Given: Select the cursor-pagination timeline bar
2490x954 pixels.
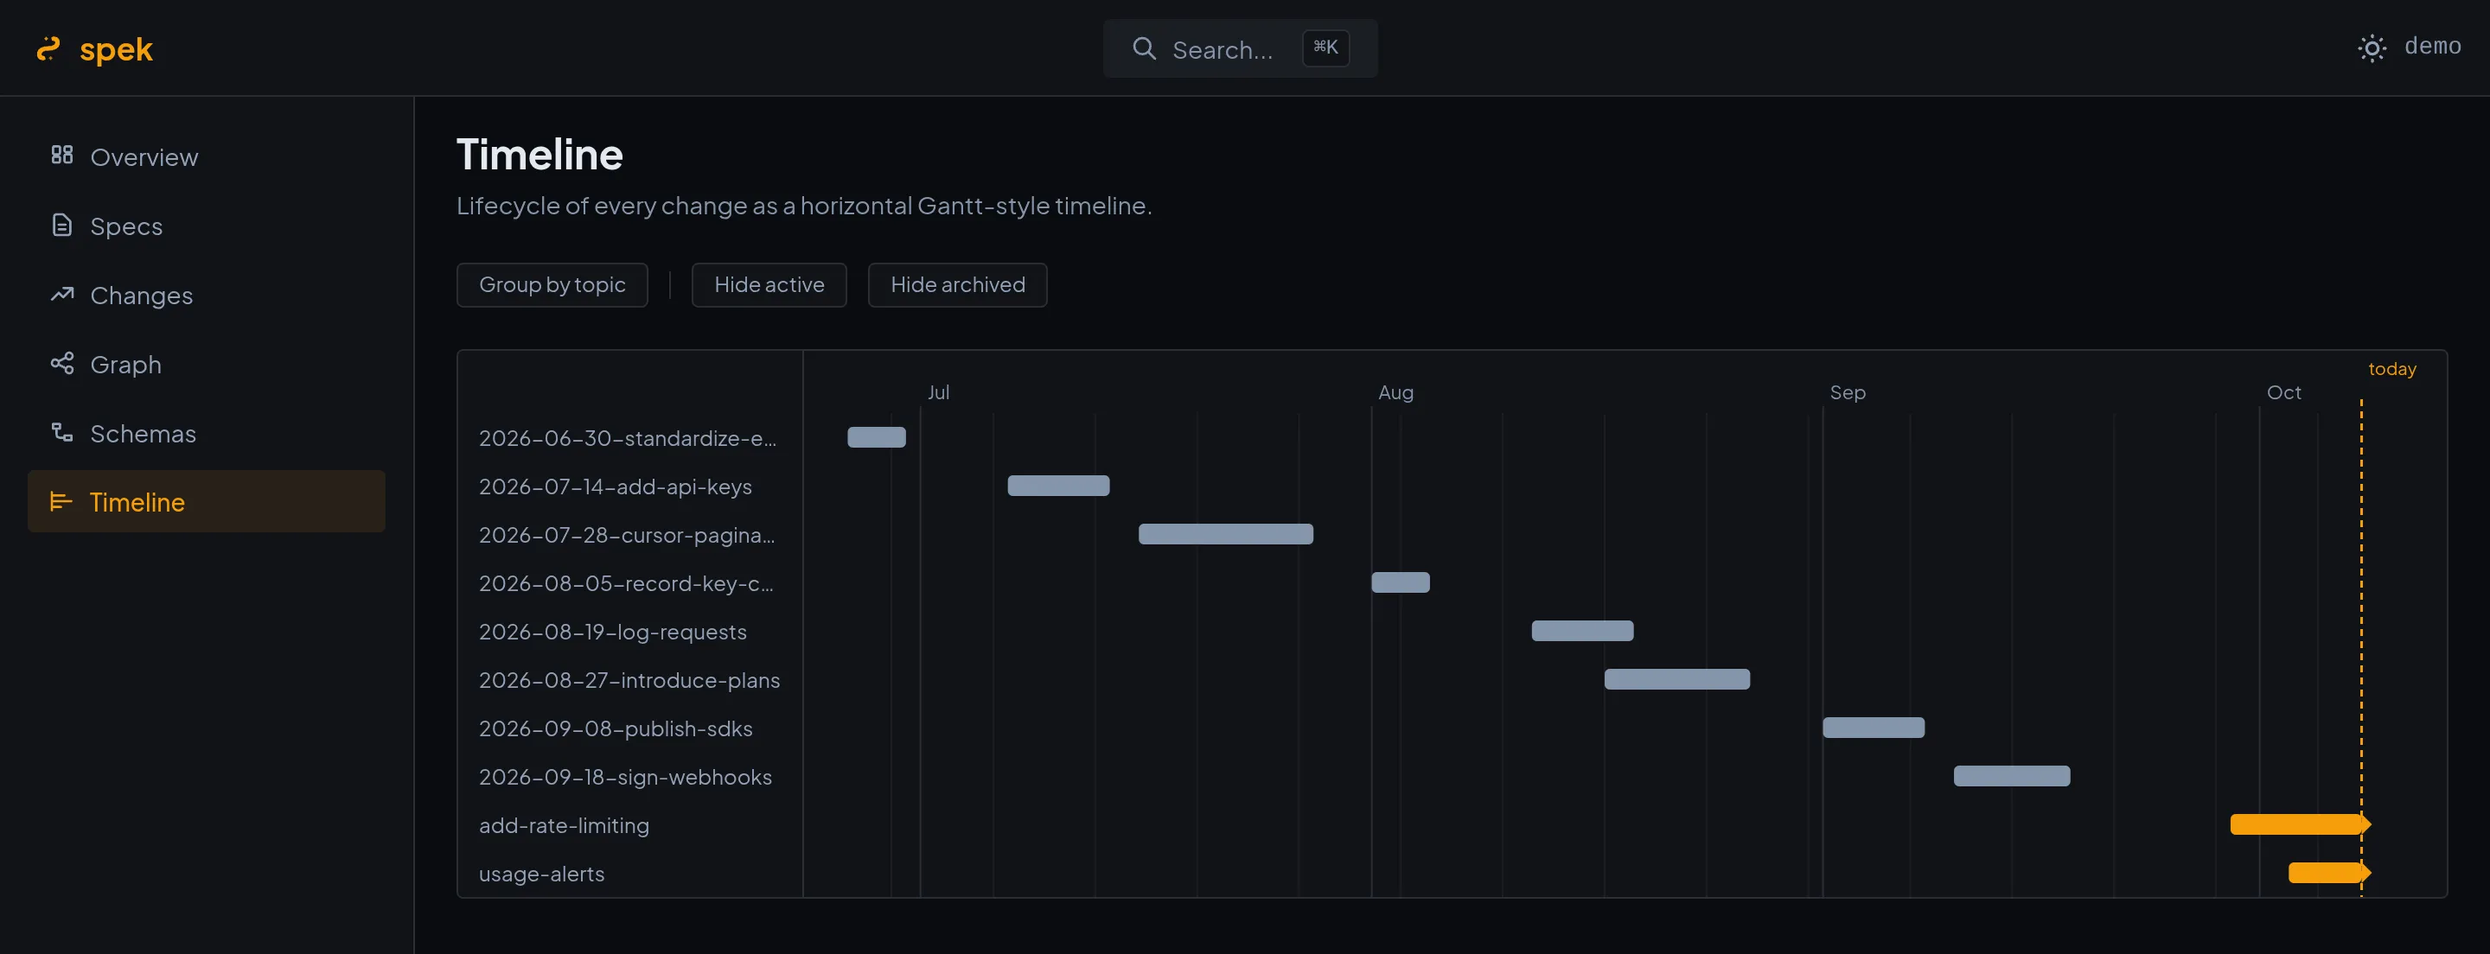Looking at the screenshot, I should (1226, 533).
